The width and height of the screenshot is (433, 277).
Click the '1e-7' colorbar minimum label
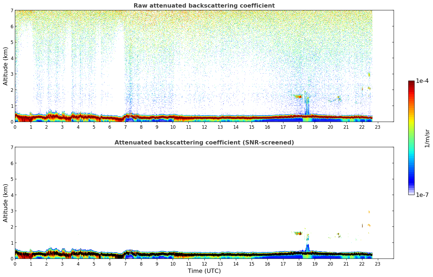pos(422,195)
